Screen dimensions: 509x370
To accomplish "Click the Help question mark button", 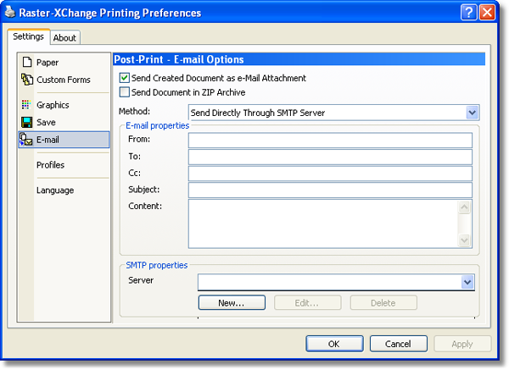I will (x=468, y=13).
